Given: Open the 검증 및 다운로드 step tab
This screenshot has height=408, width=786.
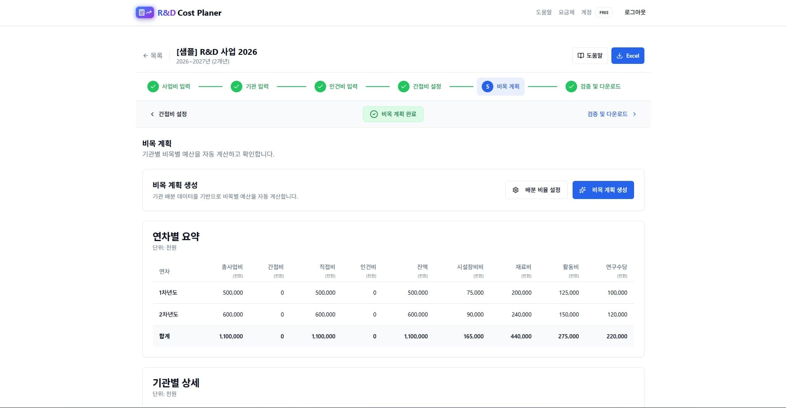Looking at the screenshot, I should pyautogui.click(x=593, y=87).
